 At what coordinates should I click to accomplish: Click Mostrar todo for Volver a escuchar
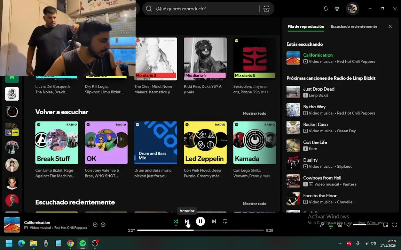[x=254, y=114]
